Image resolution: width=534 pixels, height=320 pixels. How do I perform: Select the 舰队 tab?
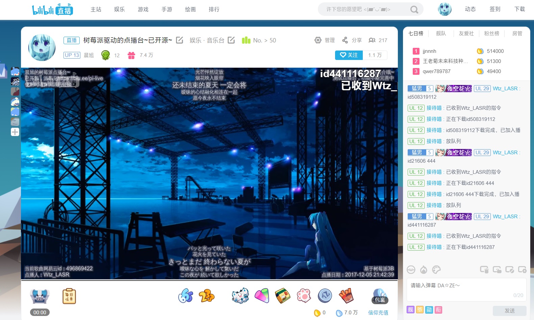(x=441, y=33)
